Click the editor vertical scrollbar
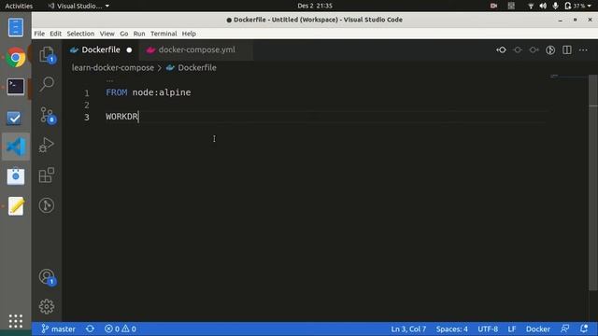 coord(592,182)
